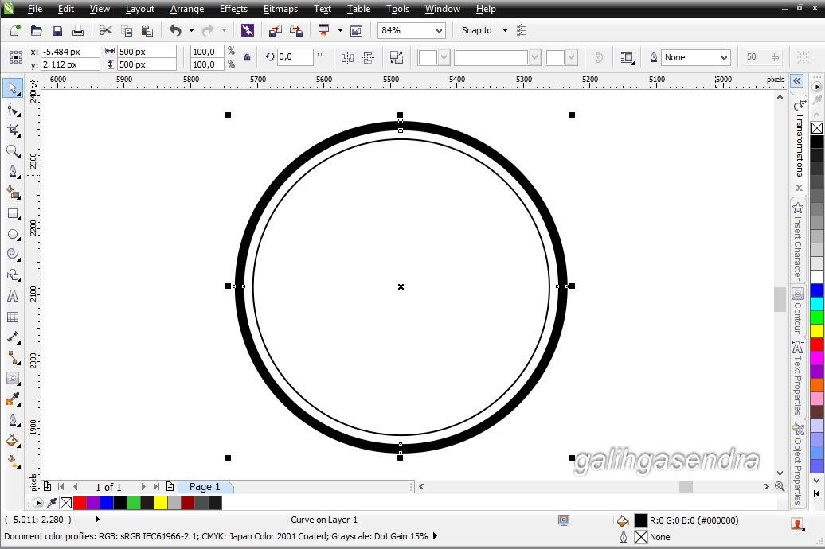
Task: Toggle the wrap text option
Action: click(627, 57)
